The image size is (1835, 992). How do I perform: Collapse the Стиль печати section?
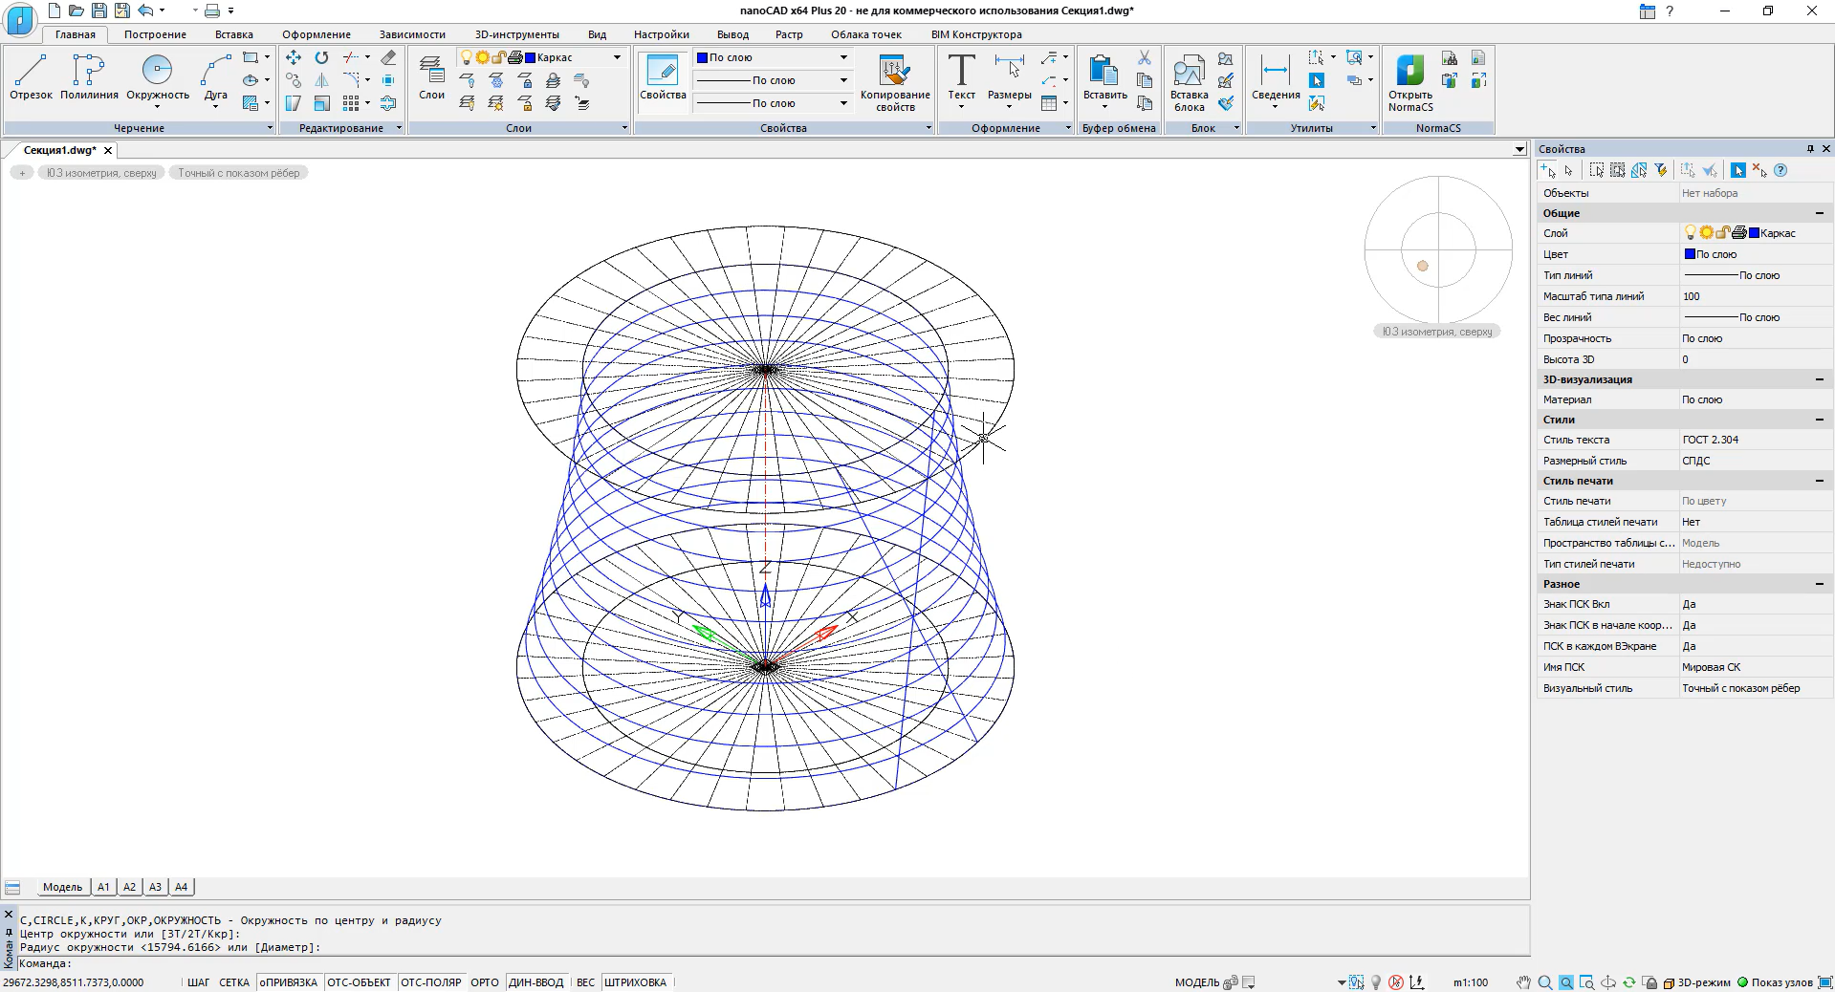coord(1820,481)
